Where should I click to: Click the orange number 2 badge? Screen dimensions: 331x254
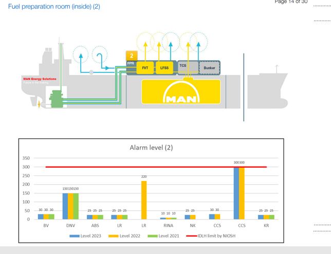pos(132,56)
